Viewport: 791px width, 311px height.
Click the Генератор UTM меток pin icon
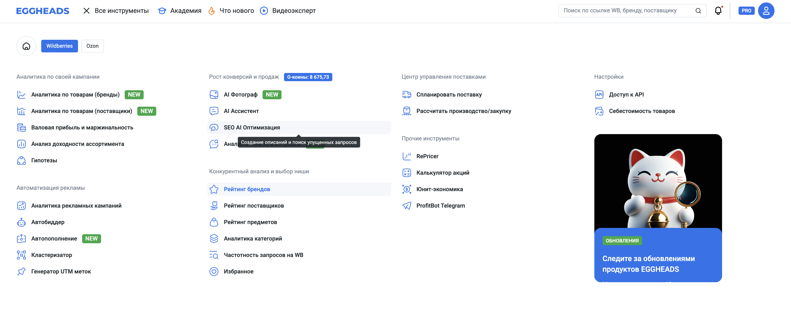21,272
